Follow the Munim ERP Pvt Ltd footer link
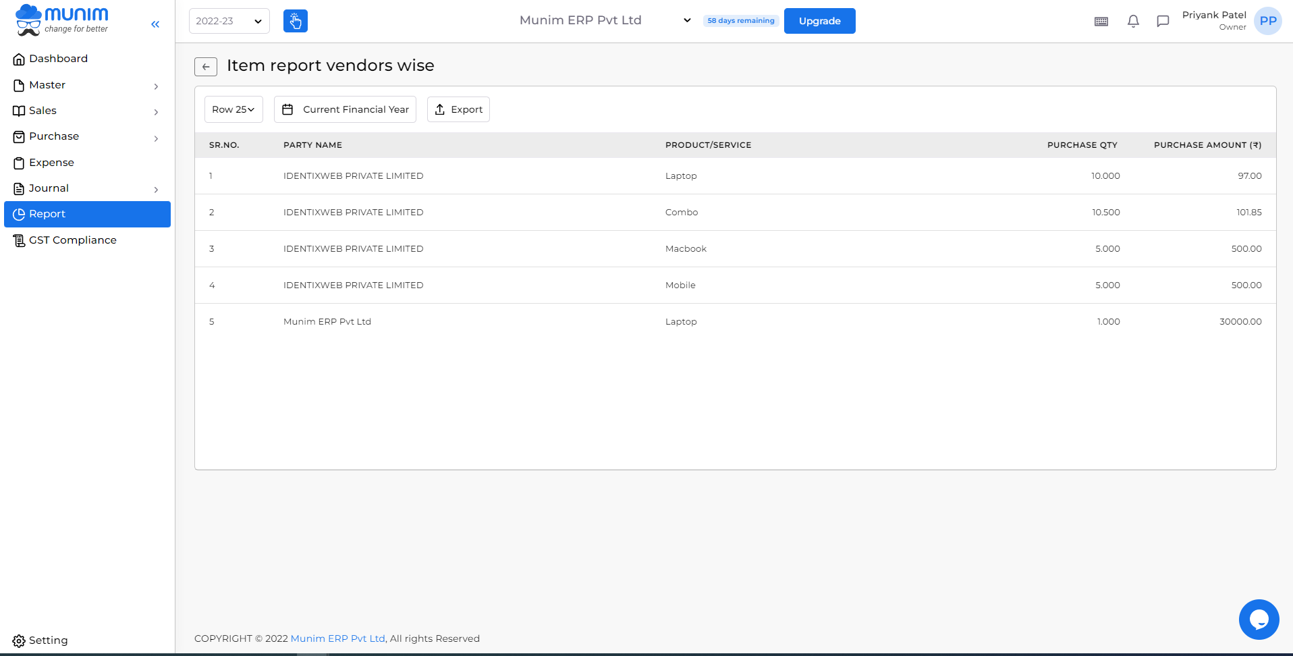Screen dimensions: 1293x656 [x=337, y=638]
